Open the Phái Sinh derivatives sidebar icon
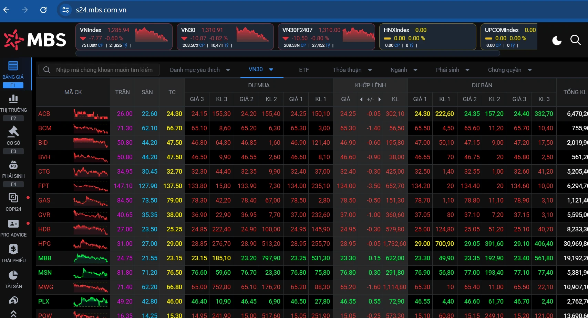This screenshot has height=318, width=588. tap(13, 165)
